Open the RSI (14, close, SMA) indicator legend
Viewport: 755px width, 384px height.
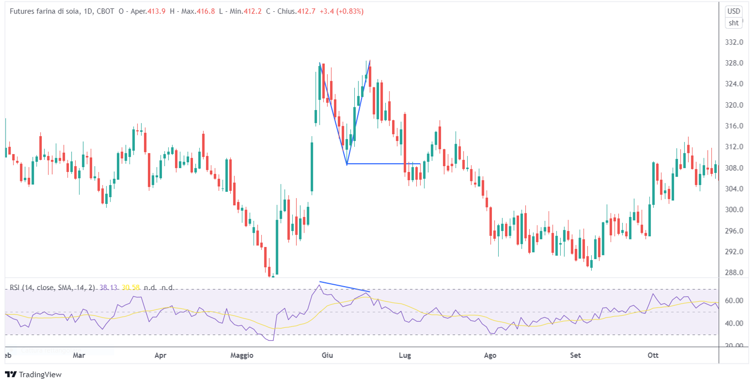[x=53, y=287]
